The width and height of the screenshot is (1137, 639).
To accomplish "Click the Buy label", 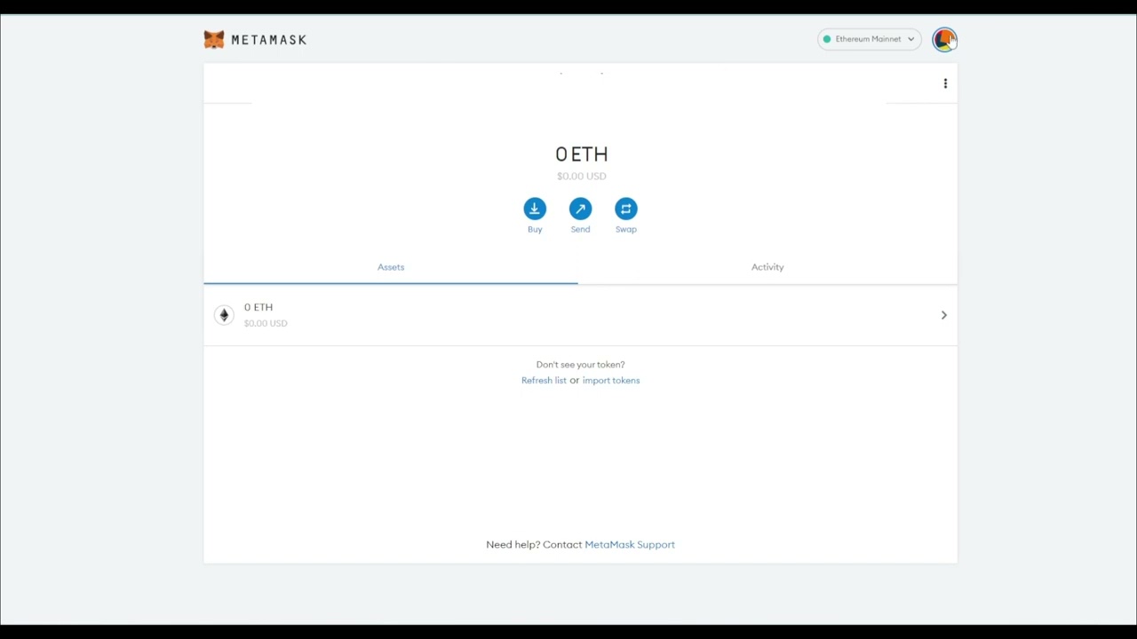I will [535, 229].
